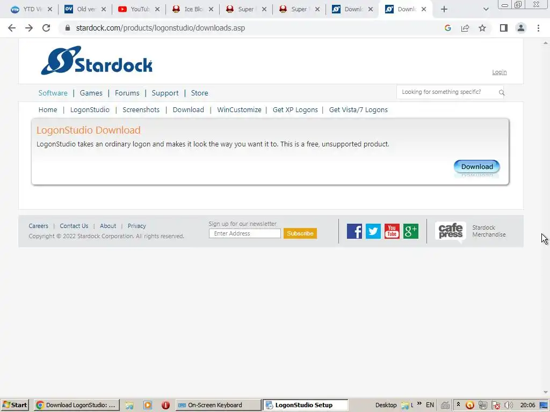This screenshot has height=412, width=550.
Task: Switch to the Old version tab
Action: [82, 9]
